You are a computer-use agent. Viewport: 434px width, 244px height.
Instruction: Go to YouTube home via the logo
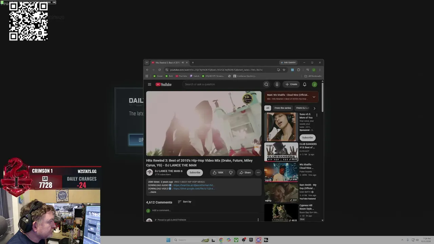[163, 84]
